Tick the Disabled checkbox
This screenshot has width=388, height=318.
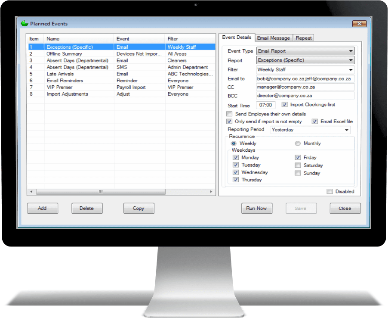[330, 192]
